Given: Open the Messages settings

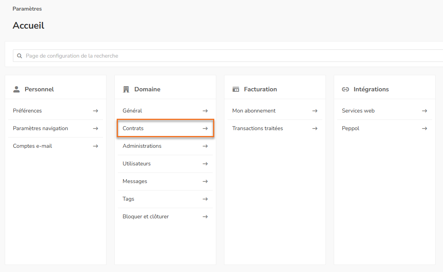Looking at the screenshot, I should (x=135, y=181).
